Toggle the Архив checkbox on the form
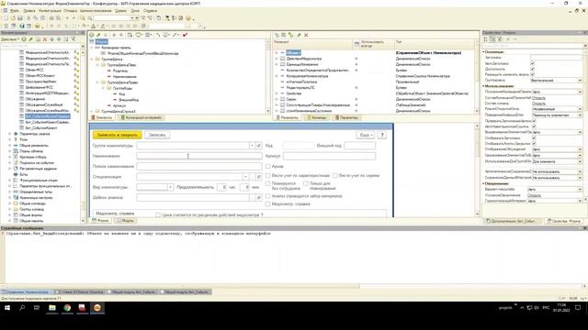This screenshot has height=330, width=588. (x=267, y=166)
